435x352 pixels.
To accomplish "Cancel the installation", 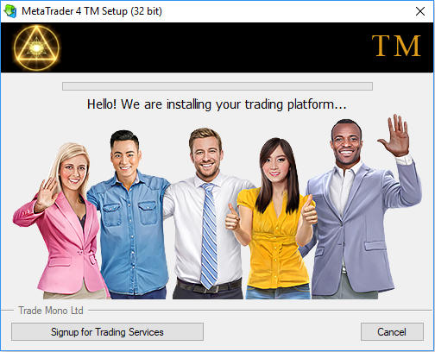I will tap(392, 332).
